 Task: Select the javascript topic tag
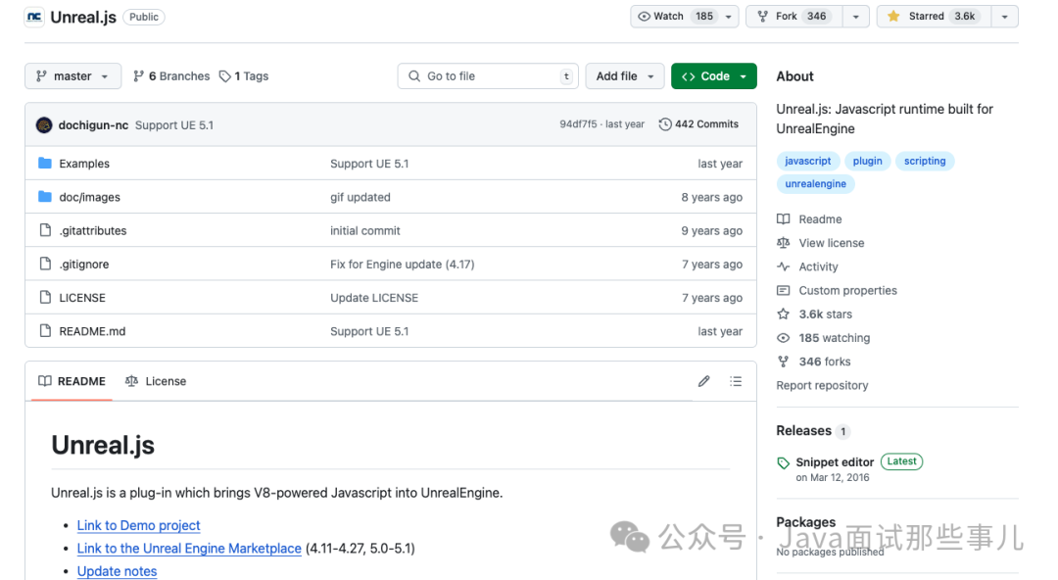point(807,161)
